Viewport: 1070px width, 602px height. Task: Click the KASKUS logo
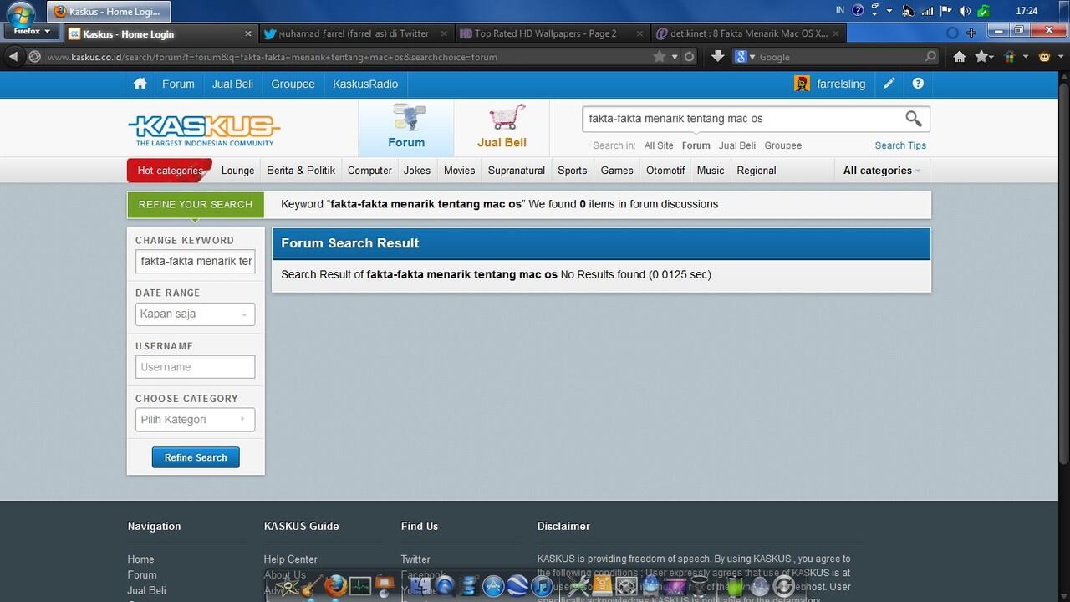(204, 130)
